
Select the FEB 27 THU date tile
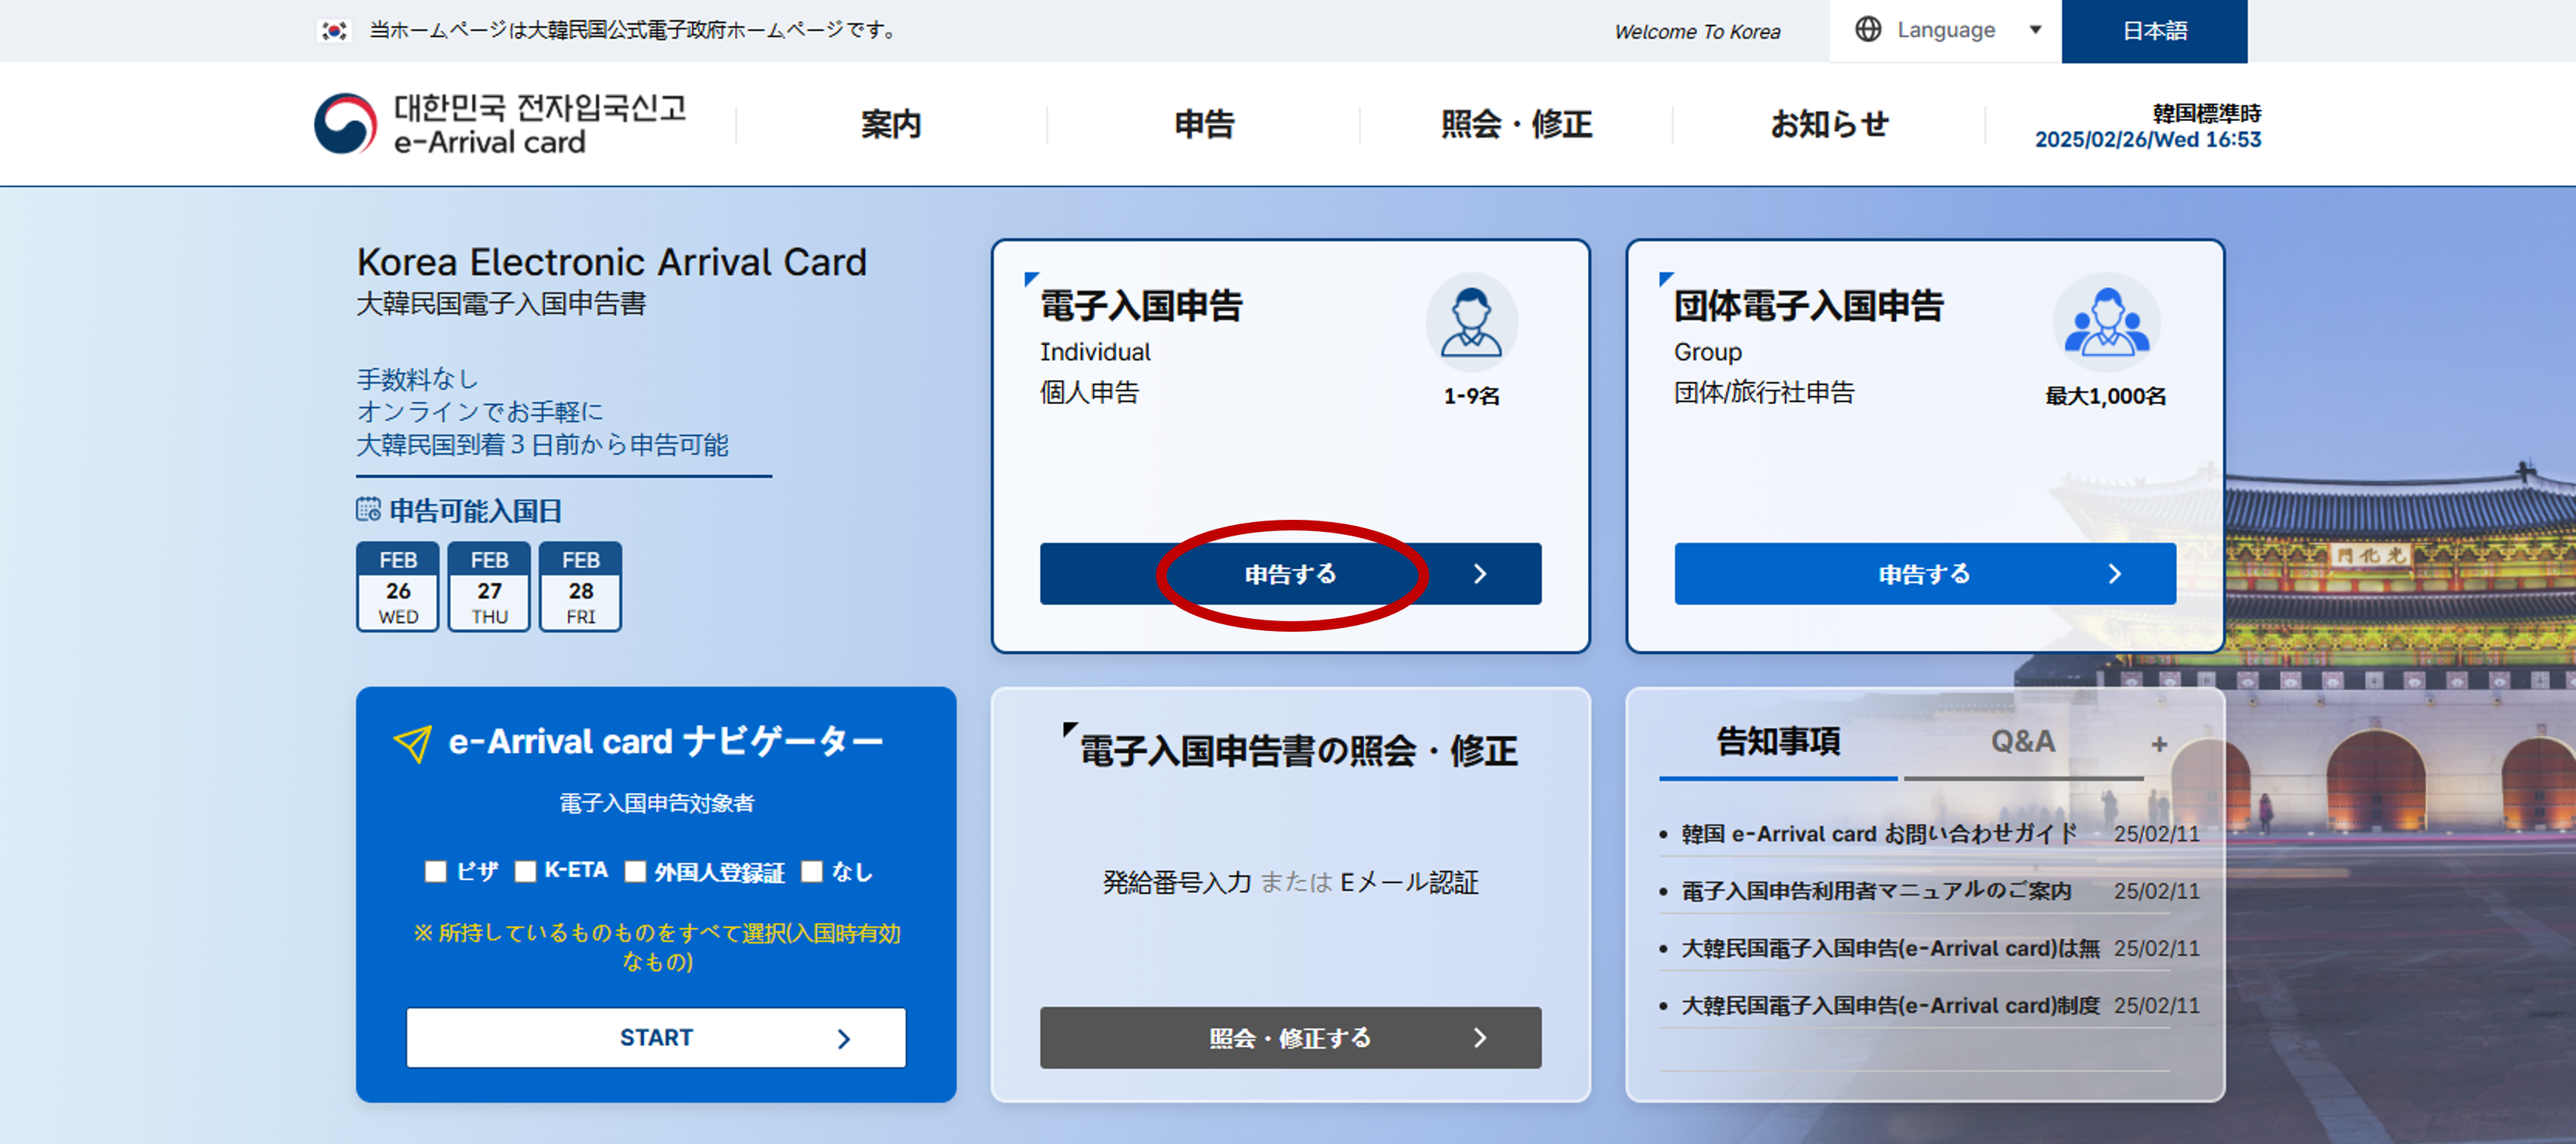point(489,587)
